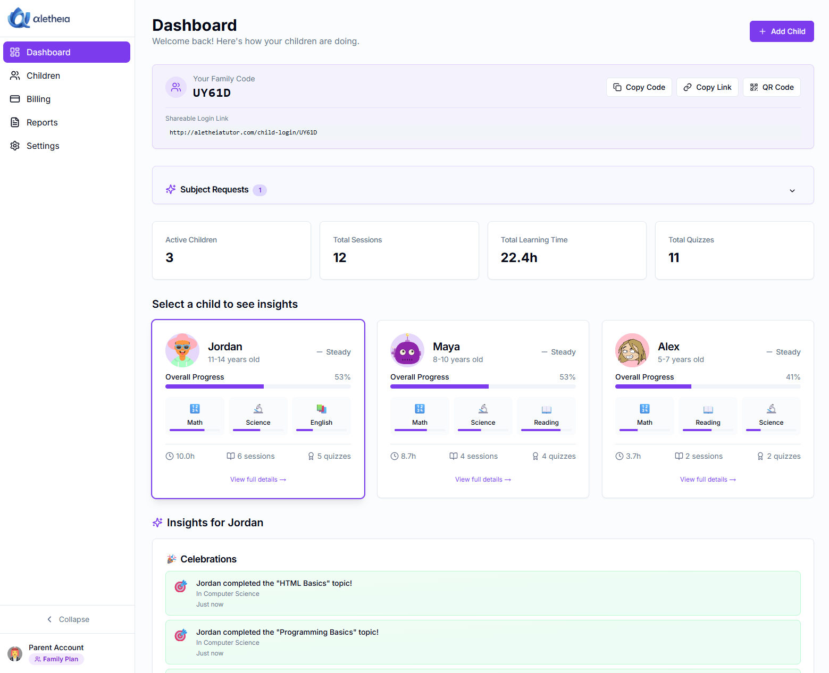Screen dimensions: 829x673
Task: Click Jordan's overall progress bar
Action: pos(258,386)
